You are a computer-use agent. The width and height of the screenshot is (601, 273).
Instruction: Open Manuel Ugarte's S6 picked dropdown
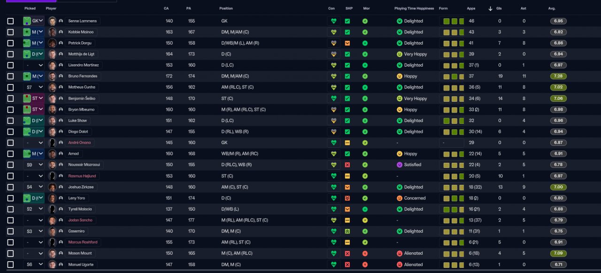pyautogui.click(x=34, y=265)
